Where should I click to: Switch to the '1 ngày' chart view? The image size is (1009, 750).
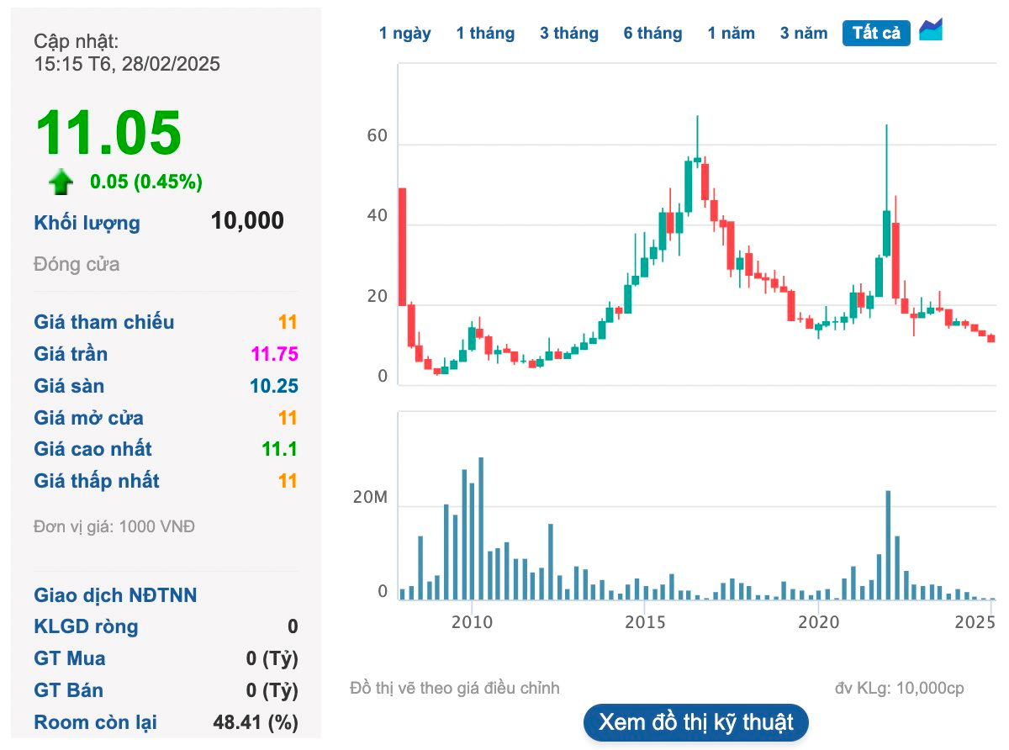point(405,33)
